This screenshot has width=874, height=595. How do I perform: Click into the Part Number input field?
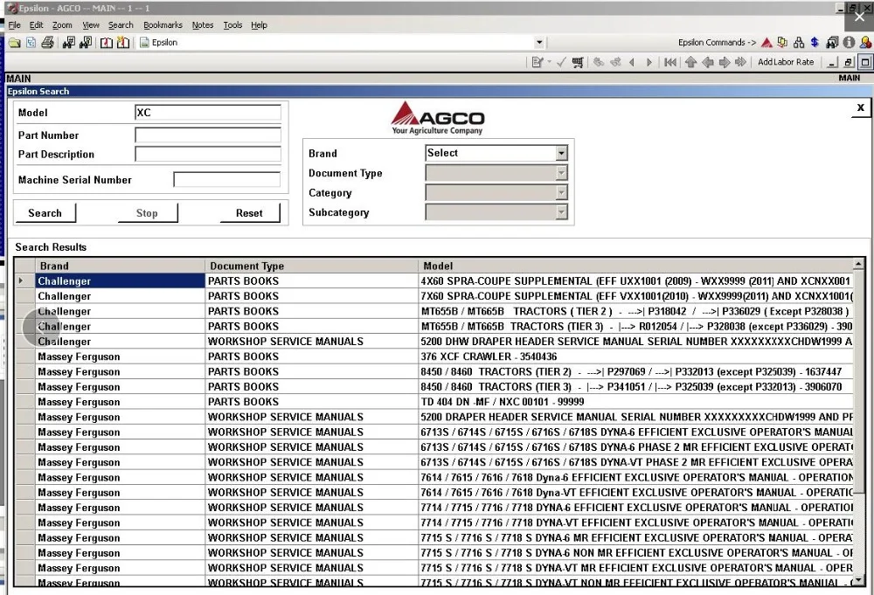(208, 135)
